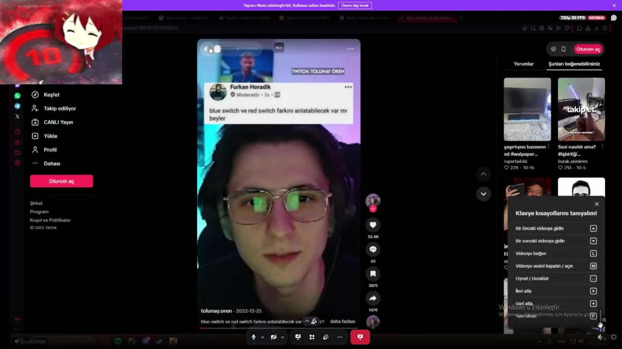This screenshot has width=622, height=349.
Task: Open X (Twitter) from browser sidebar
Action: pyautogui.click(x=17, y=116)
